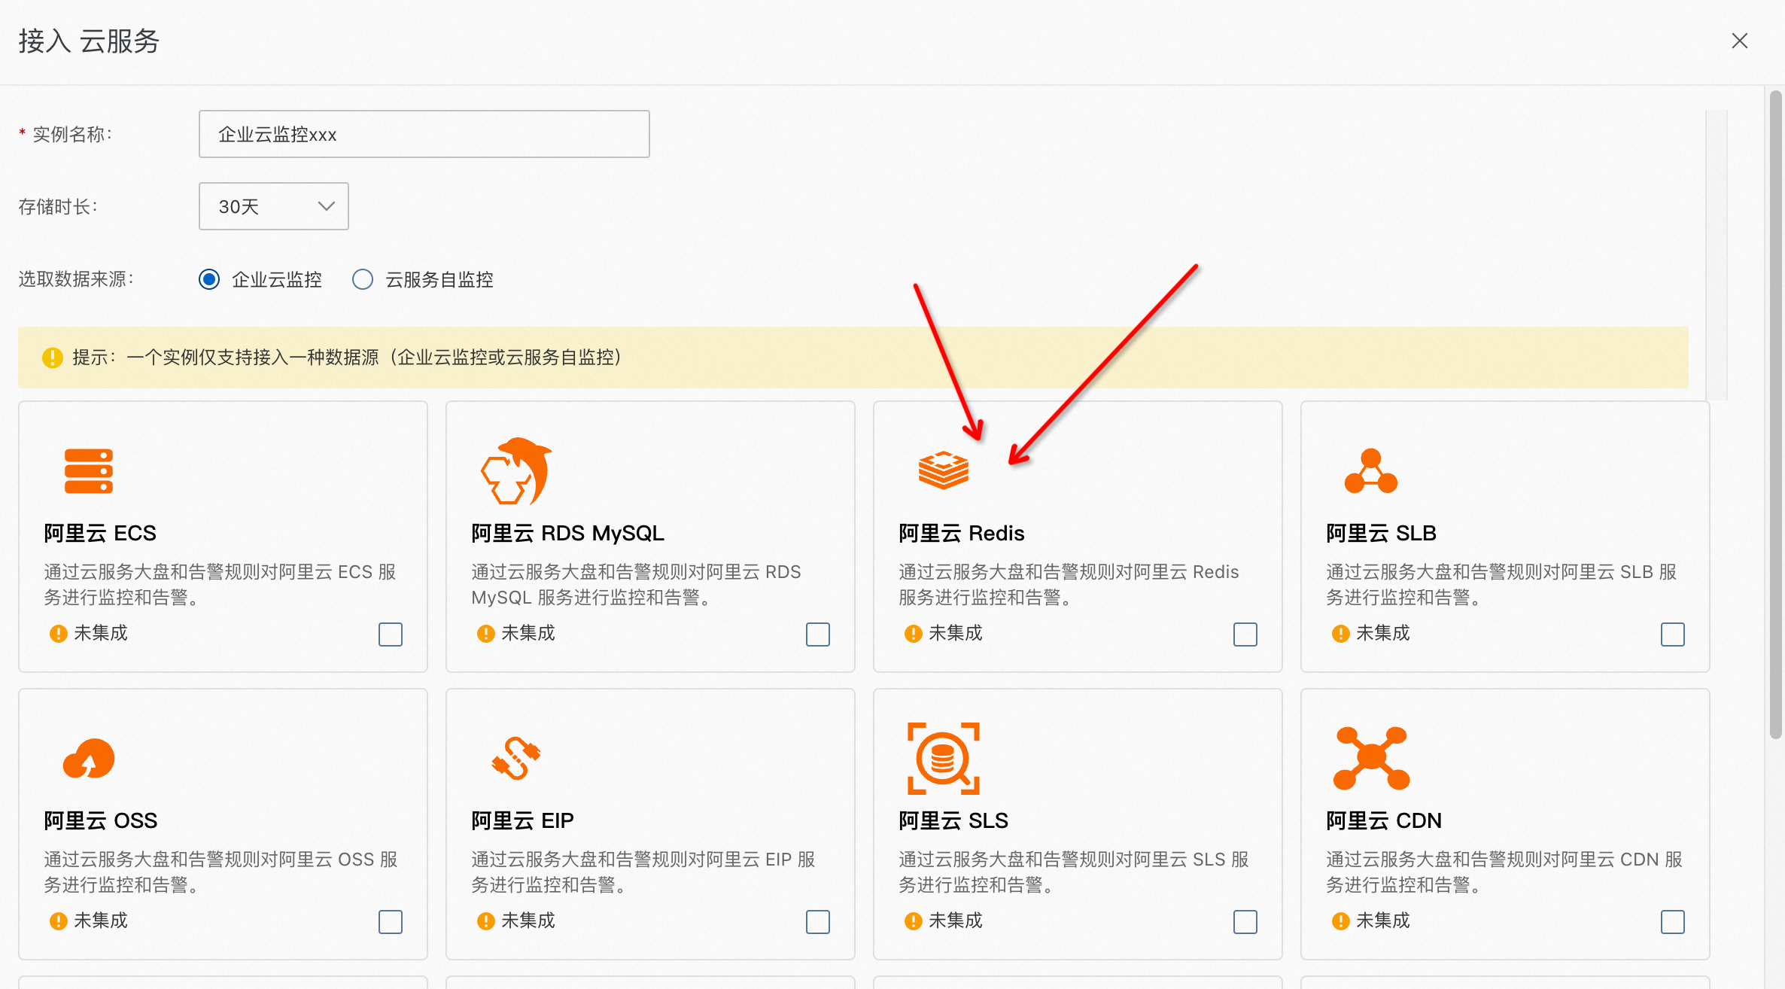Click the 未集成 status icon on the EIP card
The image size is (1785, 989).
[x=485, y=921]
